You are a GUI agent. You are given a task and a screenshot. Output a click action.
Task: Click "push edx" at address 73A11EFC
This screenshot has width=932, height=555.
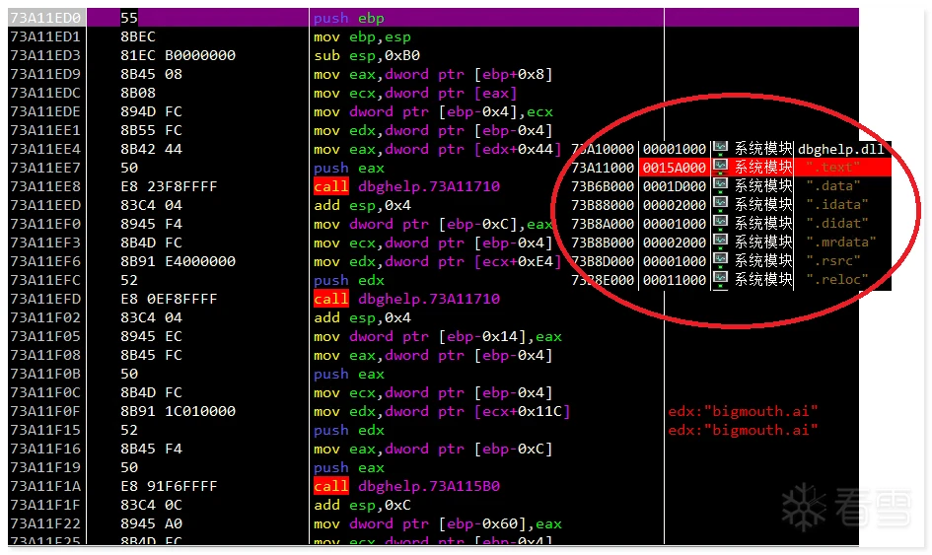point(349,281)
